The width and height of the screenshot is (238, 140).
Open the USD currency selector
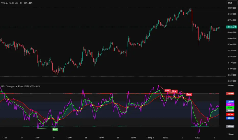[232, 3]
